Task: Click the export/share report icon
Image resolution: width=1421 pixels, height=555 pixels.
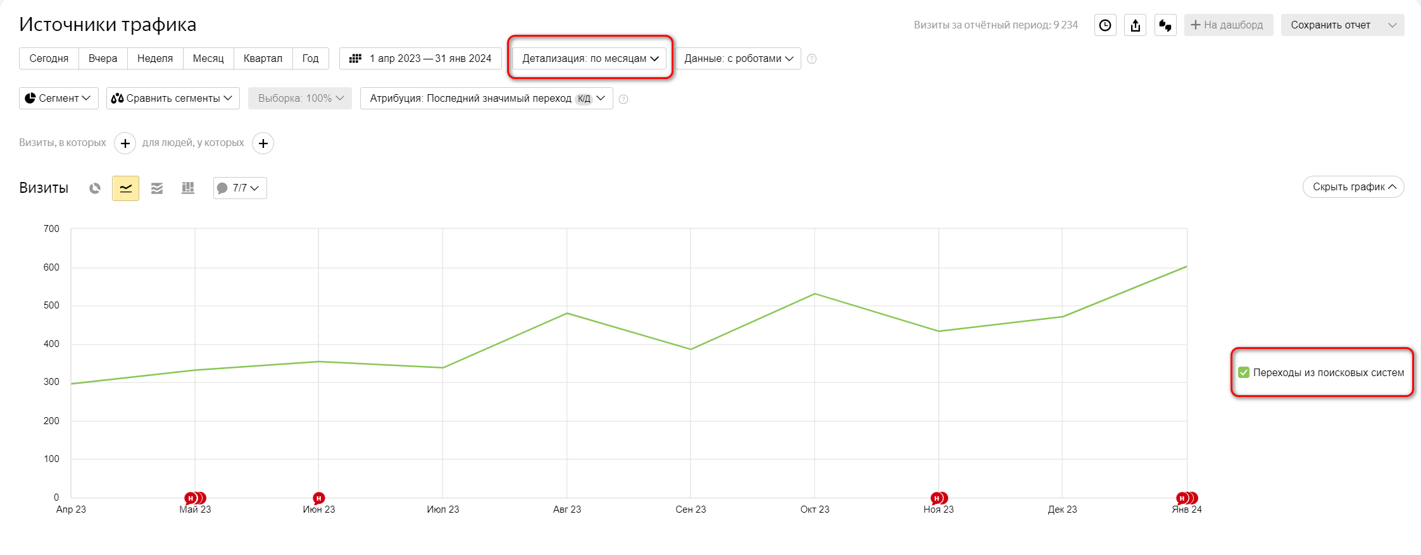Action: click(x=1136, y=25)
